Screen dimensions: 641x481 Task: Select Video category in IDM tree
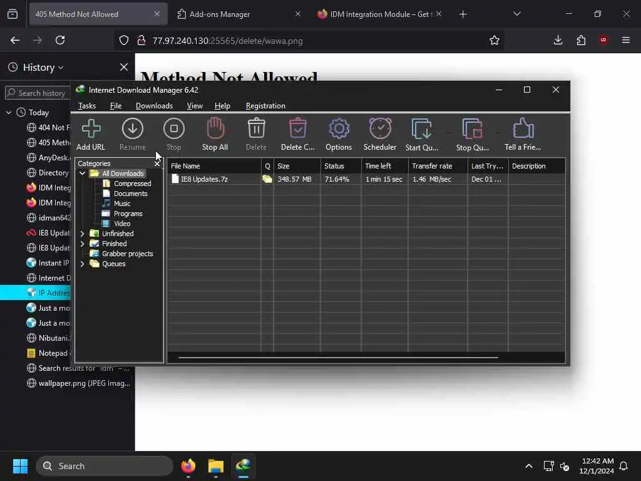click(x=122, y=224)
